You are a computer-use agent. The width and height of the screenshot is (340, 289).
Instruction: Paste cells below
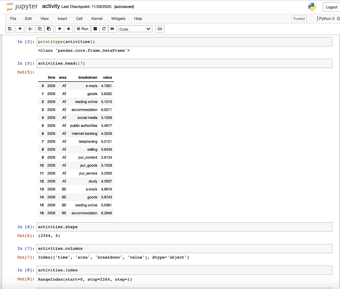click(x=49, y=29)
